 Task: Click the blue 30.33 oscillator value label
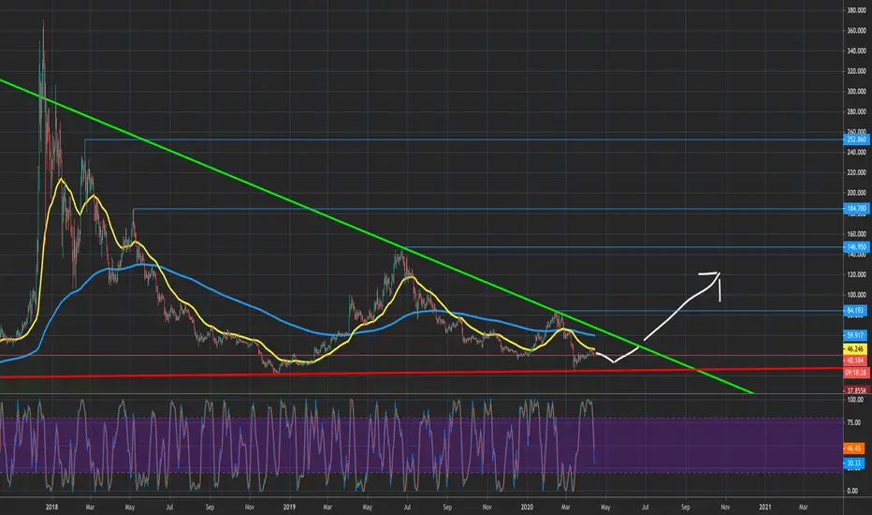point(853,463)
